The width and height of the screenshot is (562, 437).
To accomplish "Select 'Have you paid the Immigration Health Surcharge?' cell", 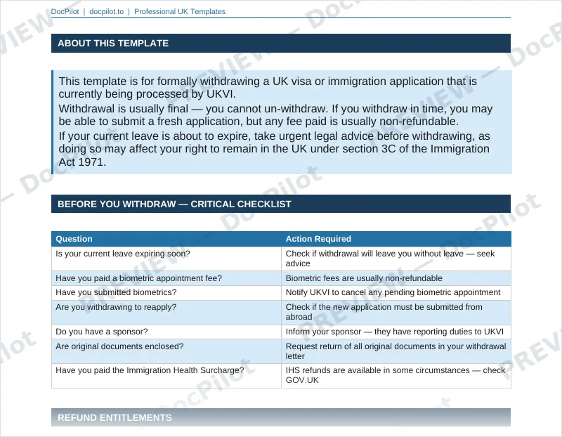I will click(x=166, y=376).
